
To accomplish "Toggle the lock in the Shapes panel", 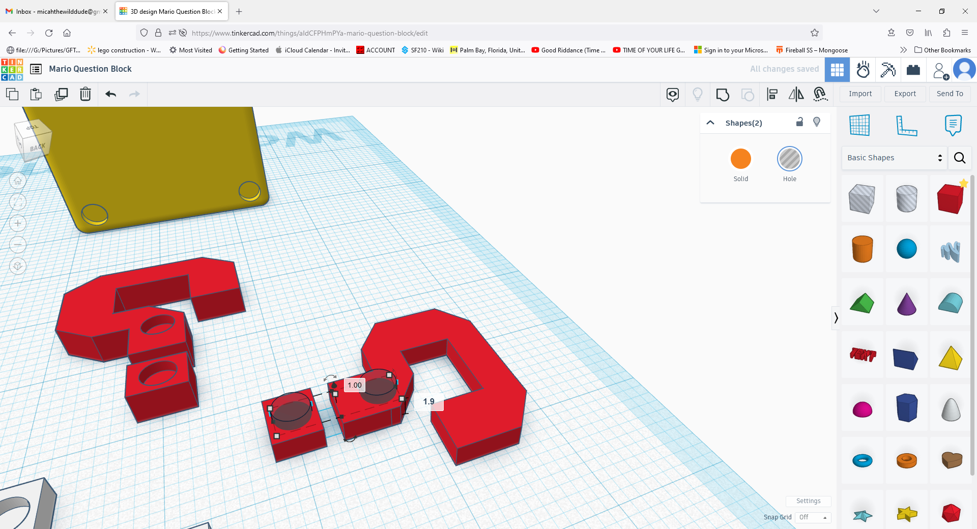I will pyautogui.click(x=799, y=122).
